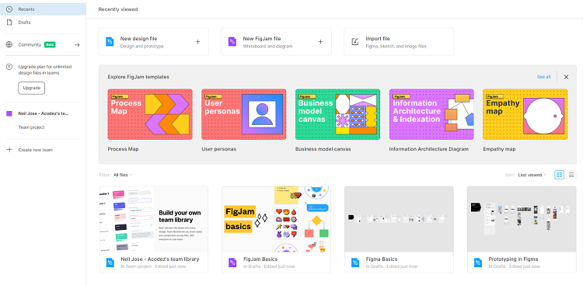Click the Prototyping in Figma file icon
The width and height of the screenshot is (583, 285).
point(478,262)
